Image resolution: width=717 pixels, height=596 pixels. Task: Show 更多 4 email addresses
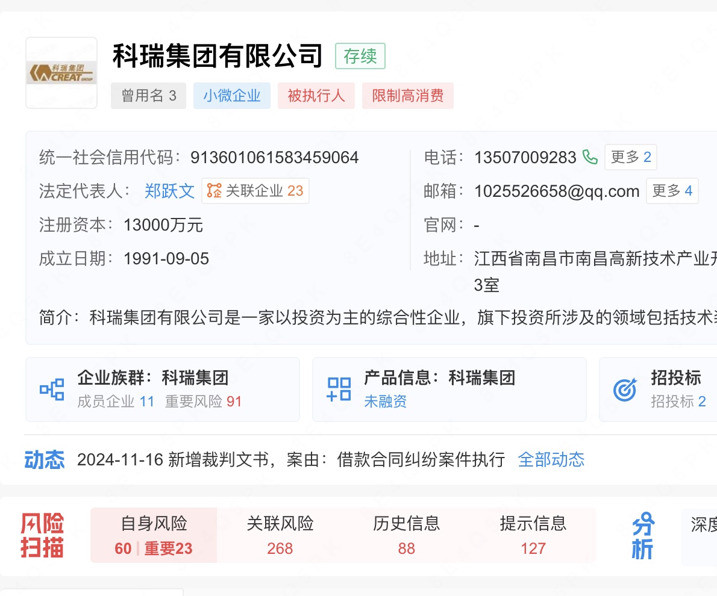point(672,191)
